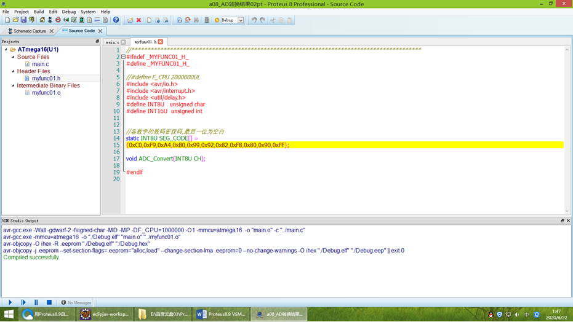This screenshot has height=322, width=573.
Task: Open the Help menu
Action: [105, 12]
